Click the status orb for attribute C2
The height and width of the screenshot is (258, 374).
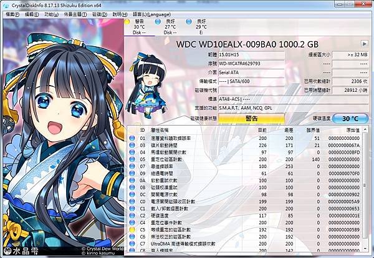click(x=132, y=216)
